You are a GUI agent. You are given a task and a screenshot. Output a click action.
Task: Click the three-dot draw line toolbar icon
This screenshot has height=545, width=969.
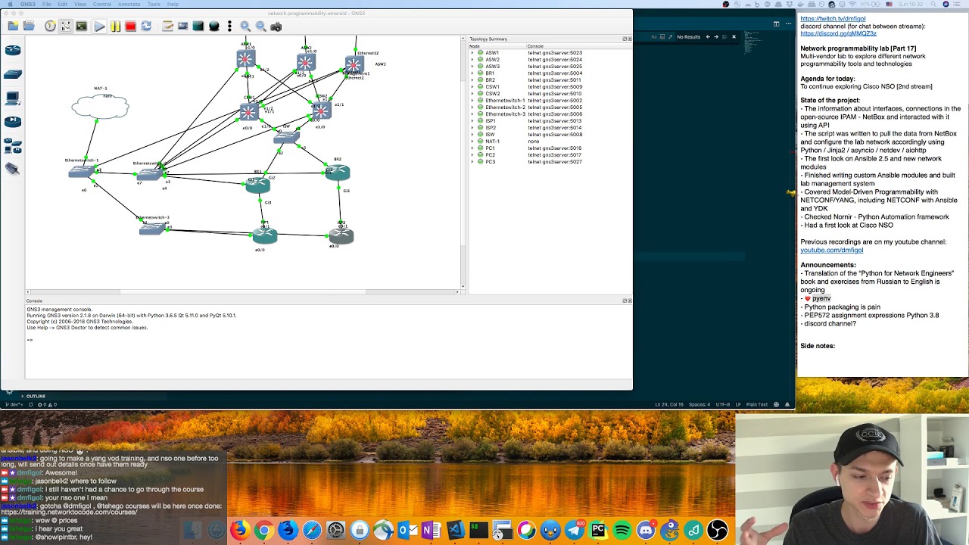pos(229,26)
